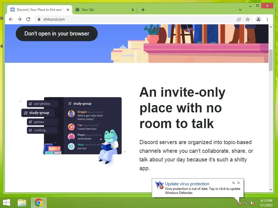Select the pet-photos channel
Viewport: 278px width, 208px height.
(42, 104)
